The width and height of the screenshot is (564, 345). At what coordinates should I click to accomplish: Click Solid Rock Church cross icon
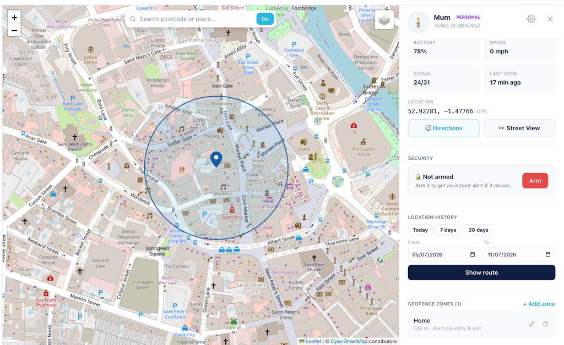click(314, 258)
